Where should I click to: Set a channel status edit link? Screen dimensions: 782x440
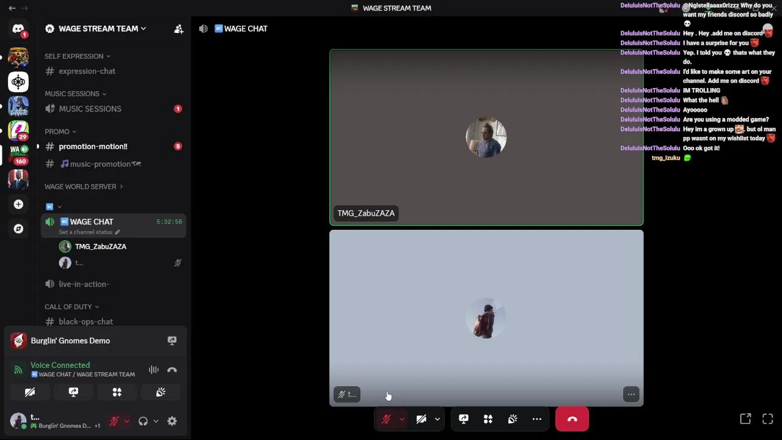(89, 232)
